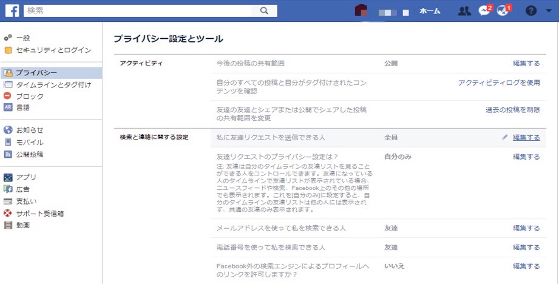Click the gears icon next to 一般
The image size is (559, 284).
click(x=7, y=38)
